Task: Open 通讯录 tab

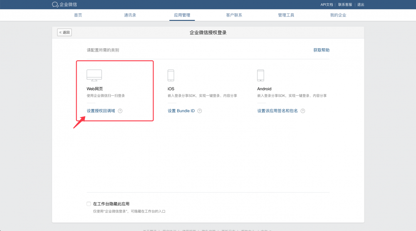Action: pyautogui.click(x=130, y=15)
